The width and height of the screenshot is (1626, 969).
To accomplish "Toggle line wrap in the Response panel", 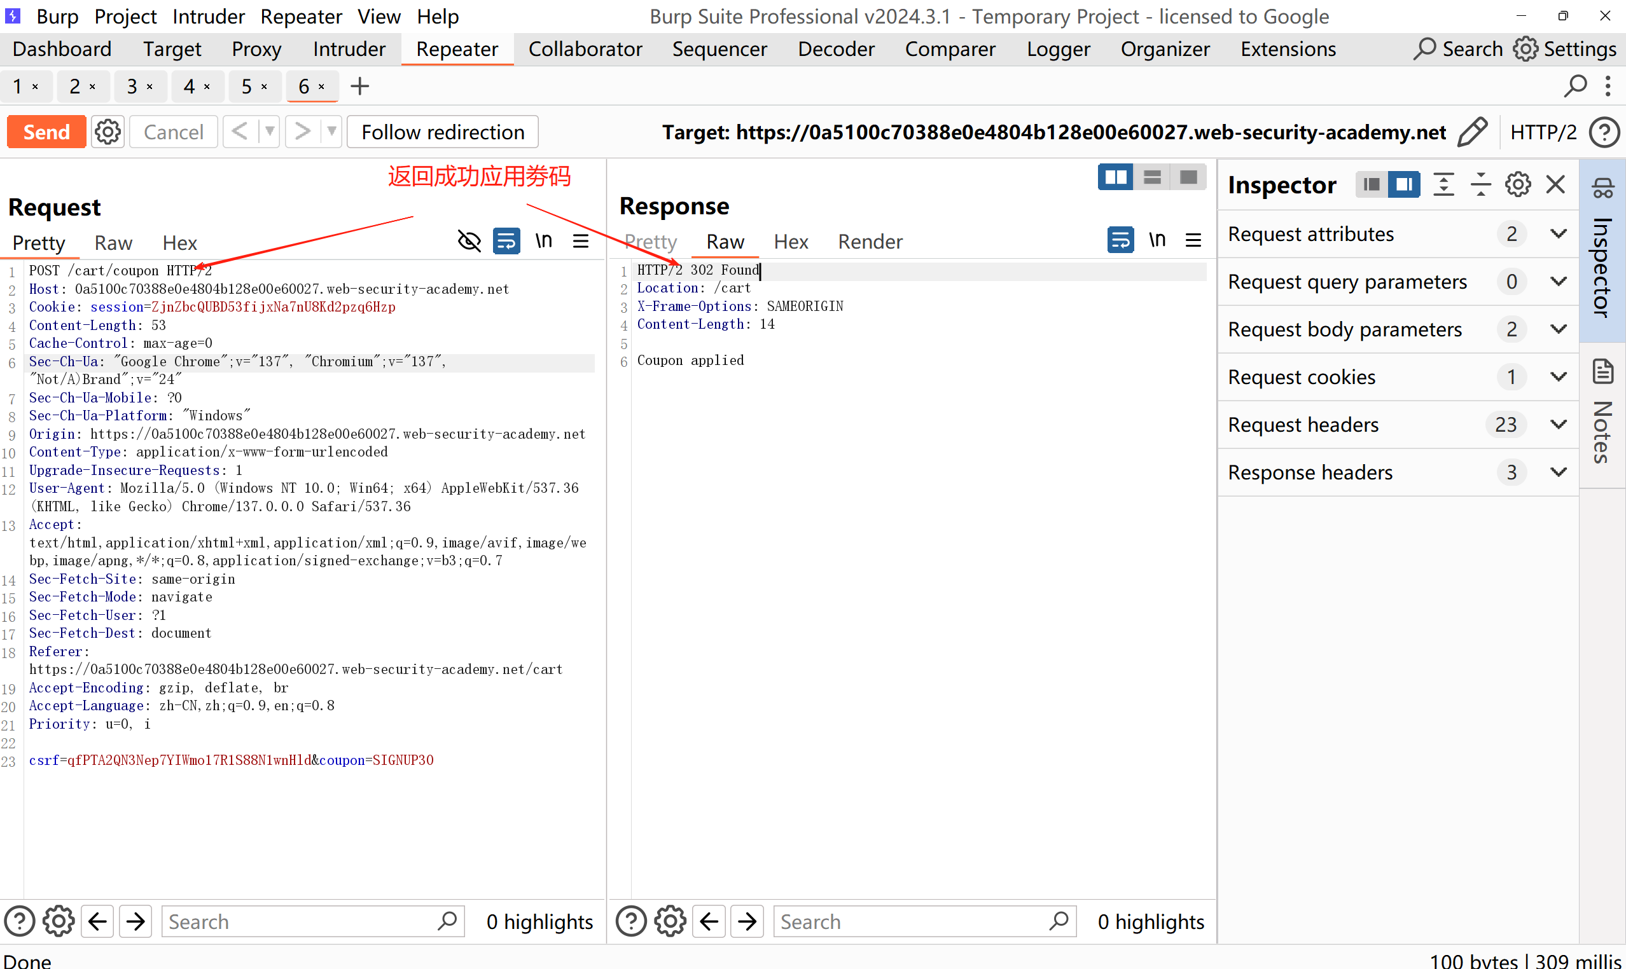I will click(1120, 240).
